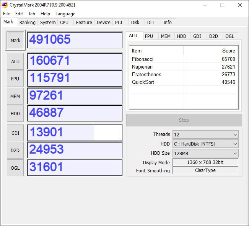Run the OGL benchmark button
Image resolution: width=249 pixels, height=226 pixels.
tap(15, 168)
